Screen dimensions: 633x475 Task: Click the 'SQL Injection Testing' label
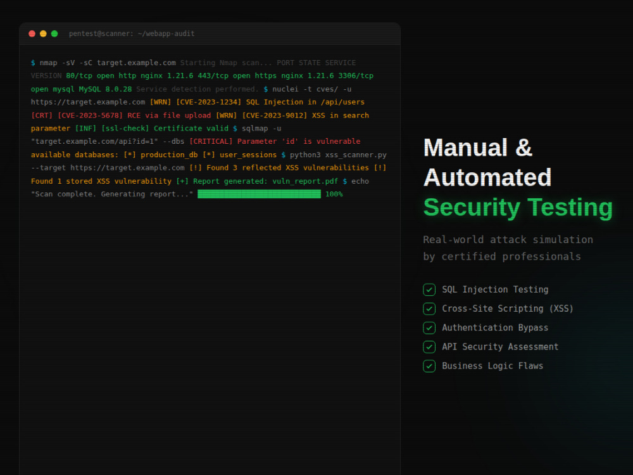(495, 289)
